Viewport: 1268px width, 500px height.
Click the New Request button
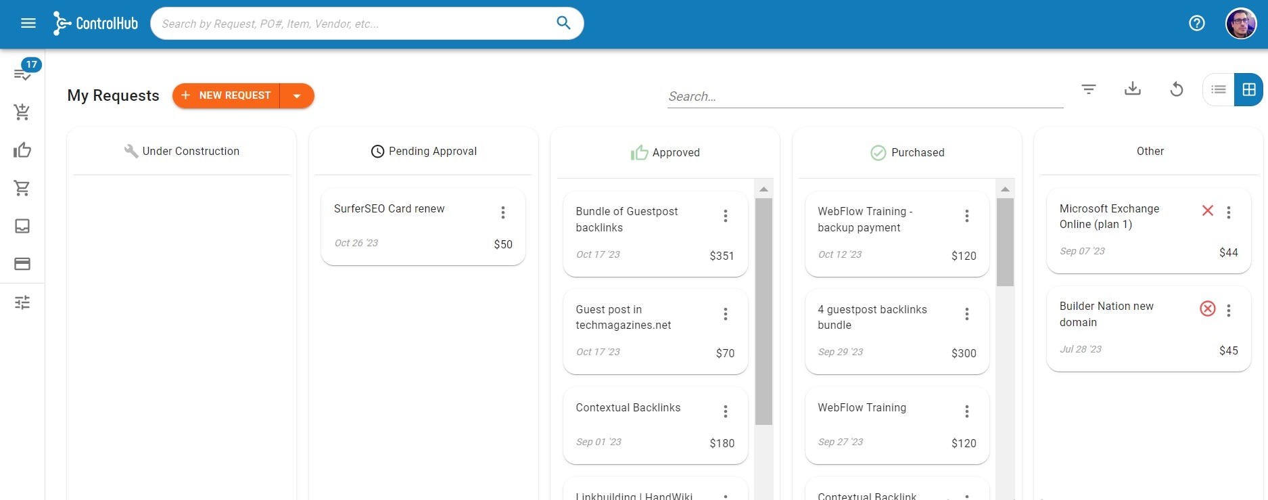click(x=227, y=96)
